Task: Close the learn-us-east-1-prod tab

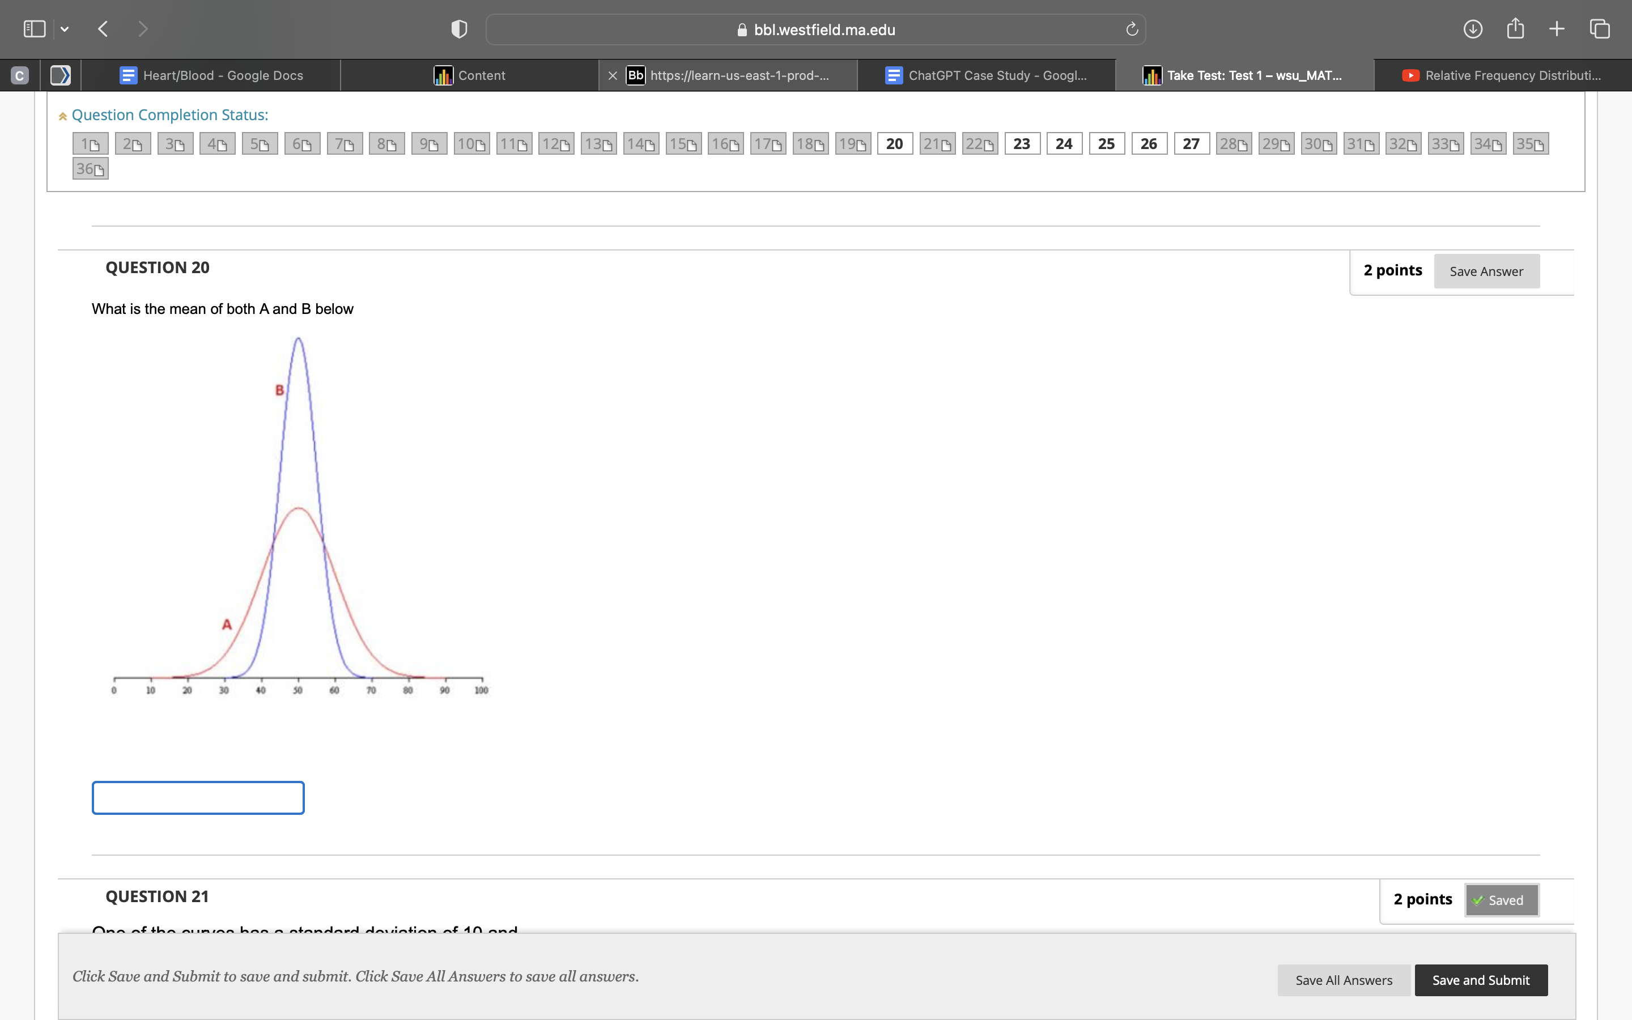Action: [x=613, y=75]
